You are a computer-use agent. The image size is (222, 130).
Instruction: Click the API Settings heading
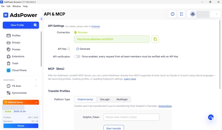point(56,26)
